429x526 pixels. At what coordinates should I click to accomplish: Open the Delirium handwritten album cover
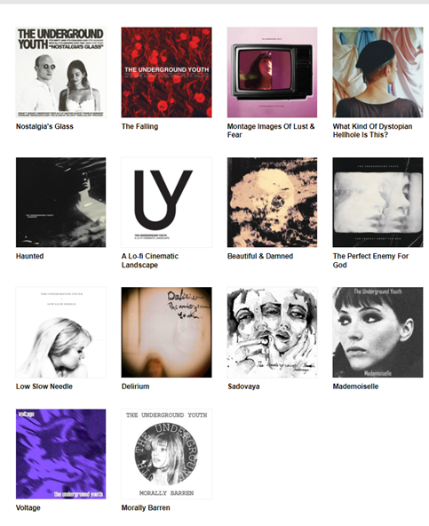pos(166,332)
